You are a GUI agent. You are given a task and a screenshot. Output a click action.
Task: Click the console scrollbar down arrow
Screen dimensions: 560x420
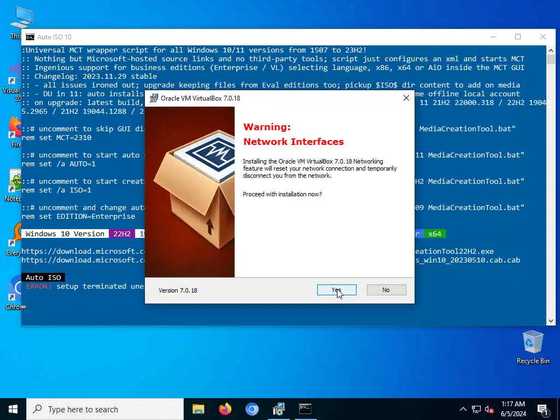551,320
